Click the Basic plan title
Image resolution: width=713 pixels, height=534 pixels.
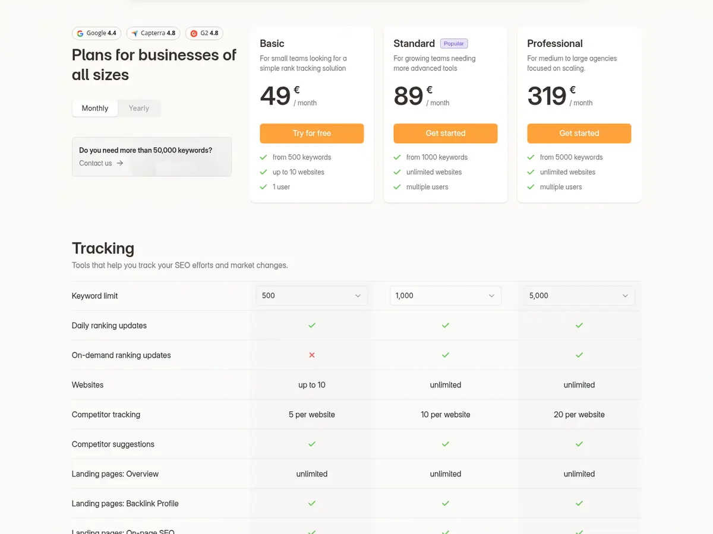tap(272, 43)
